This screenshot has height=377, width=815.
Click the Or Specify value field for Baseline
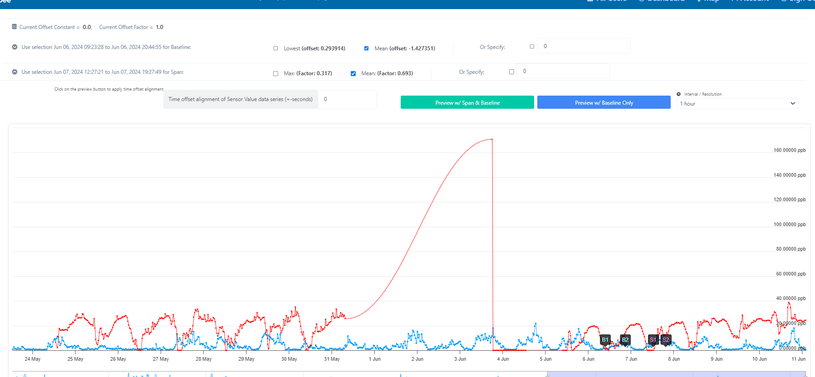pos(584,46)
